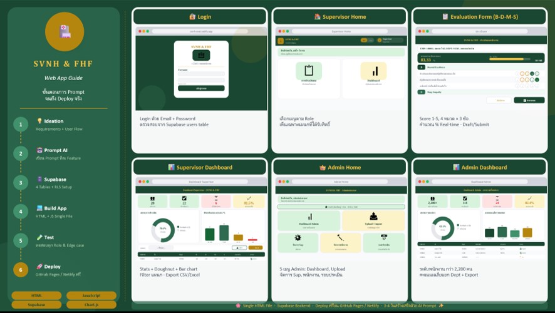The height and width of the screenshot is (313, 555).
Task: Click the yellow score progress bar
Action: coord(510,59)
